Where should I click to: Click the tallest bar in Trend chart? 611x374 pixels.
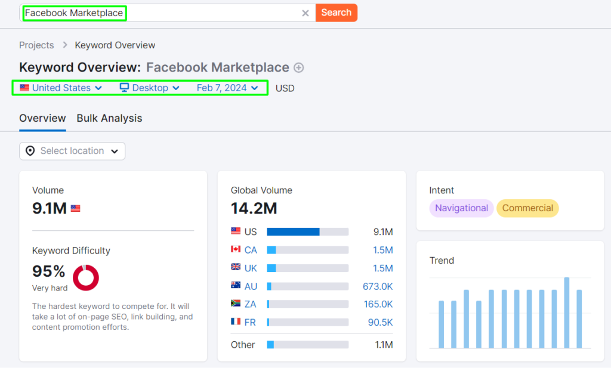[567, 313]
